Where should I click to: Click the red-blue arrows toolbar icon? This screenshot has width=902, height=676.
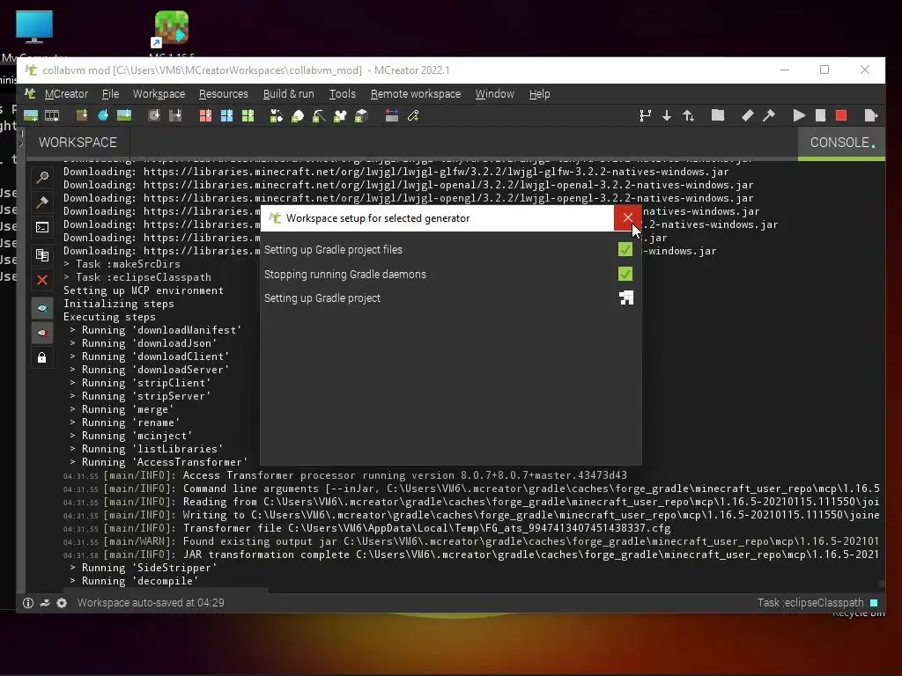click(392, 116)
